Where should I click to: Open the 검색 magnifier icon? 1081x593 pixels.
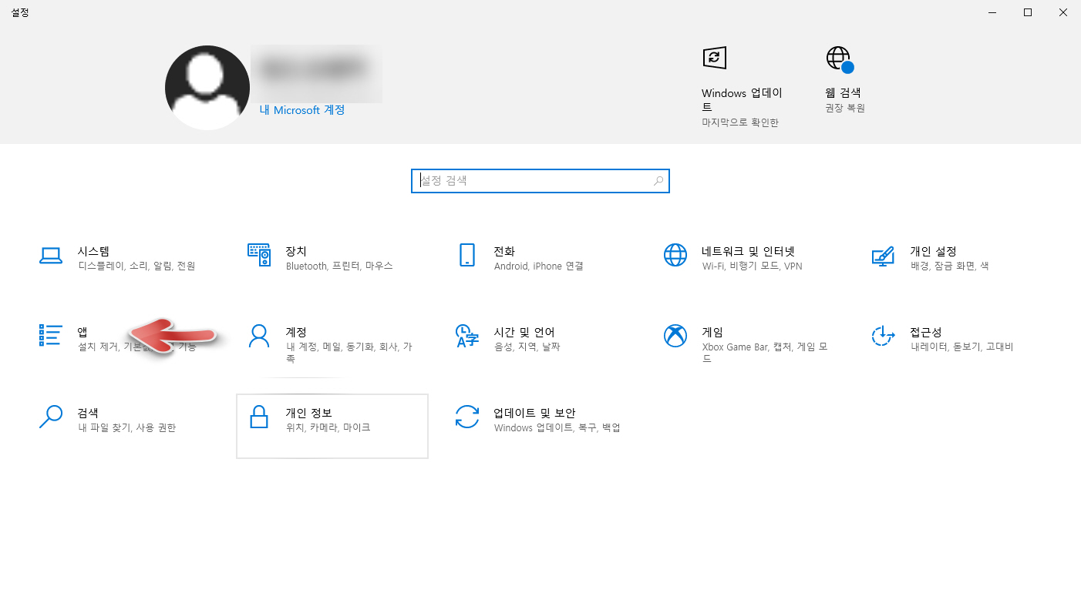click(50, 417)
